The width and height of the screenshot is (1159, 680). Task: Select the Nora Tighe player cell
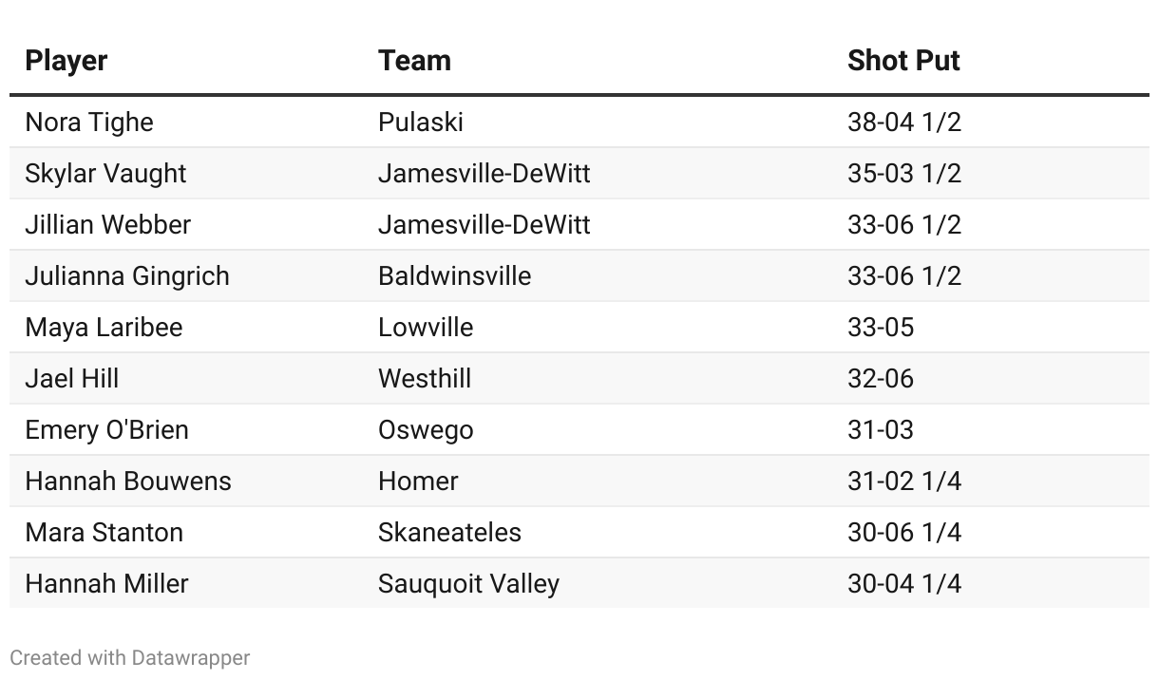click(x=89, y=123)
